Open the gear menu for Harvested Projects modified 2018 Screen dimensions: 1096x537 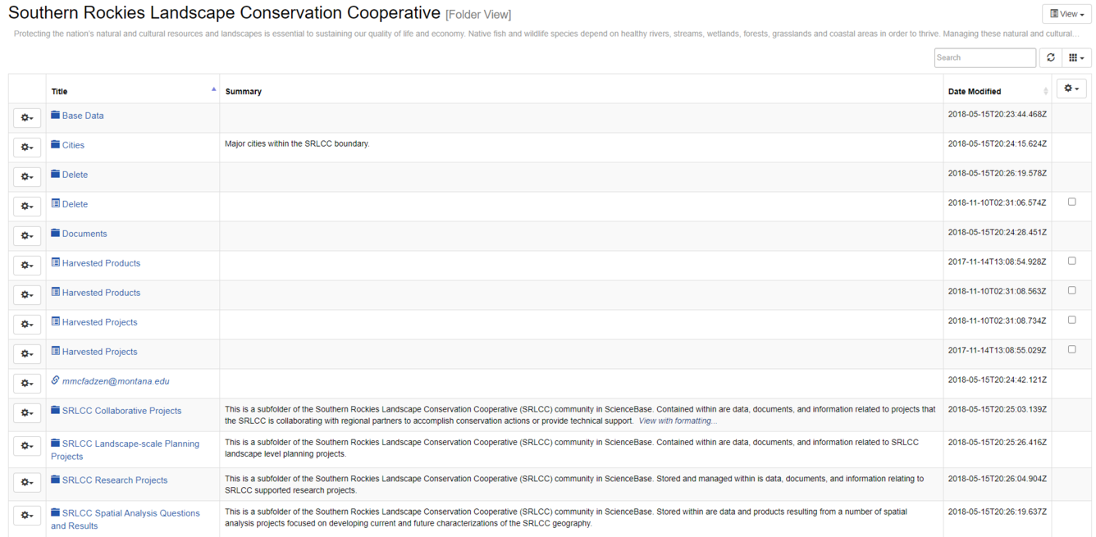point(27,325)
